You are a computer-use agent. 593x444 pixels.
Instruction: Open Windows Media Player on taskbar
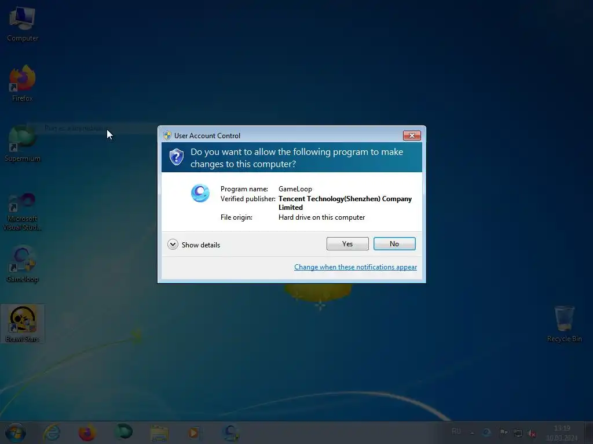coord(194,432)
